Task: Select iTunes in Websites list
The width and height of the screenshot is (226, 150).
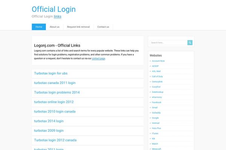Action: click(155, 133)
